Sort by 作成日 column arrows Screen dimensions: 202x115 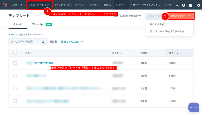(149, 53)
